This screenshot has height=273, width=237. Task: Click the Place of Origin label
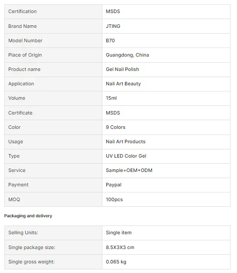click(25, 55)
